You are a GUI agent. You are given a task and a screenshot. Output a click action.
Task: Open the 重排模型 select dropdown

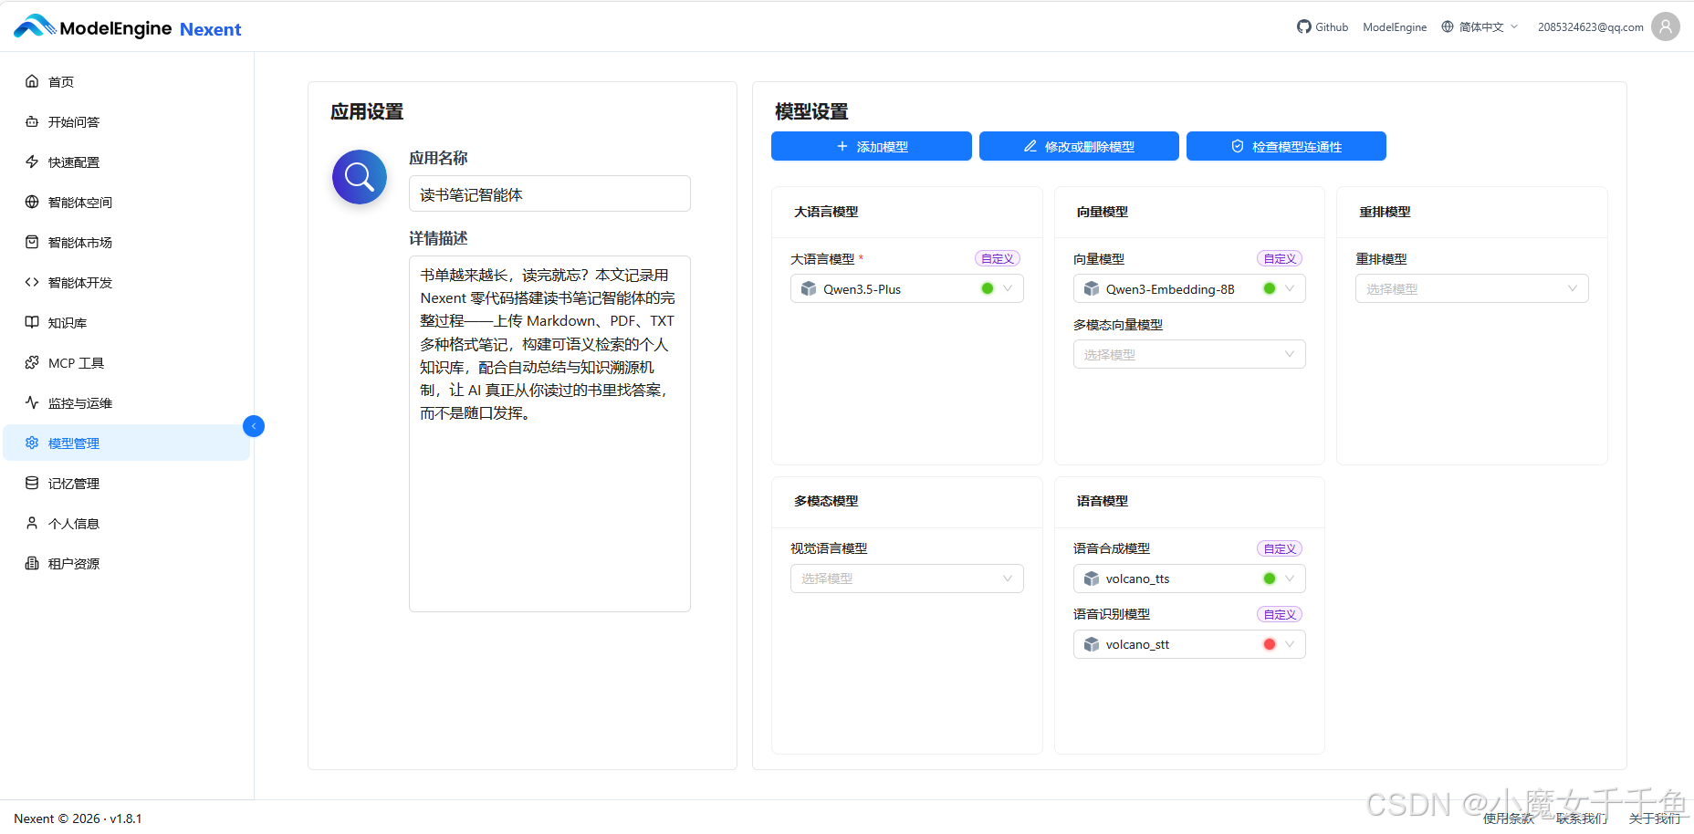[x=1472, y=288]
